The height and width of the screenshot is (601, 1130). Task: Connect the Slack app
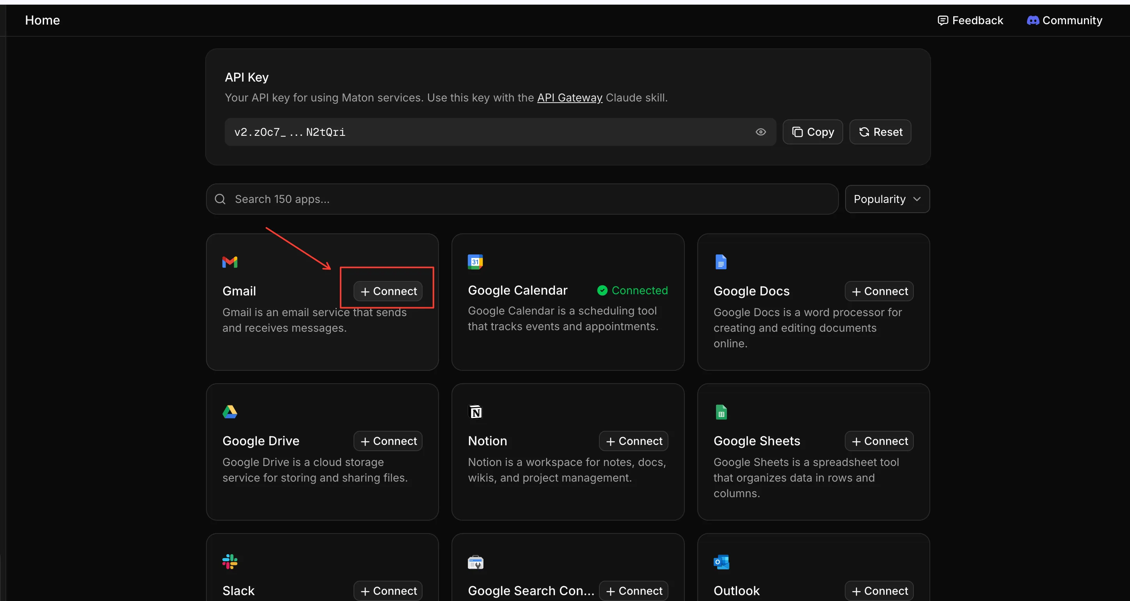(x=388, y=591)
